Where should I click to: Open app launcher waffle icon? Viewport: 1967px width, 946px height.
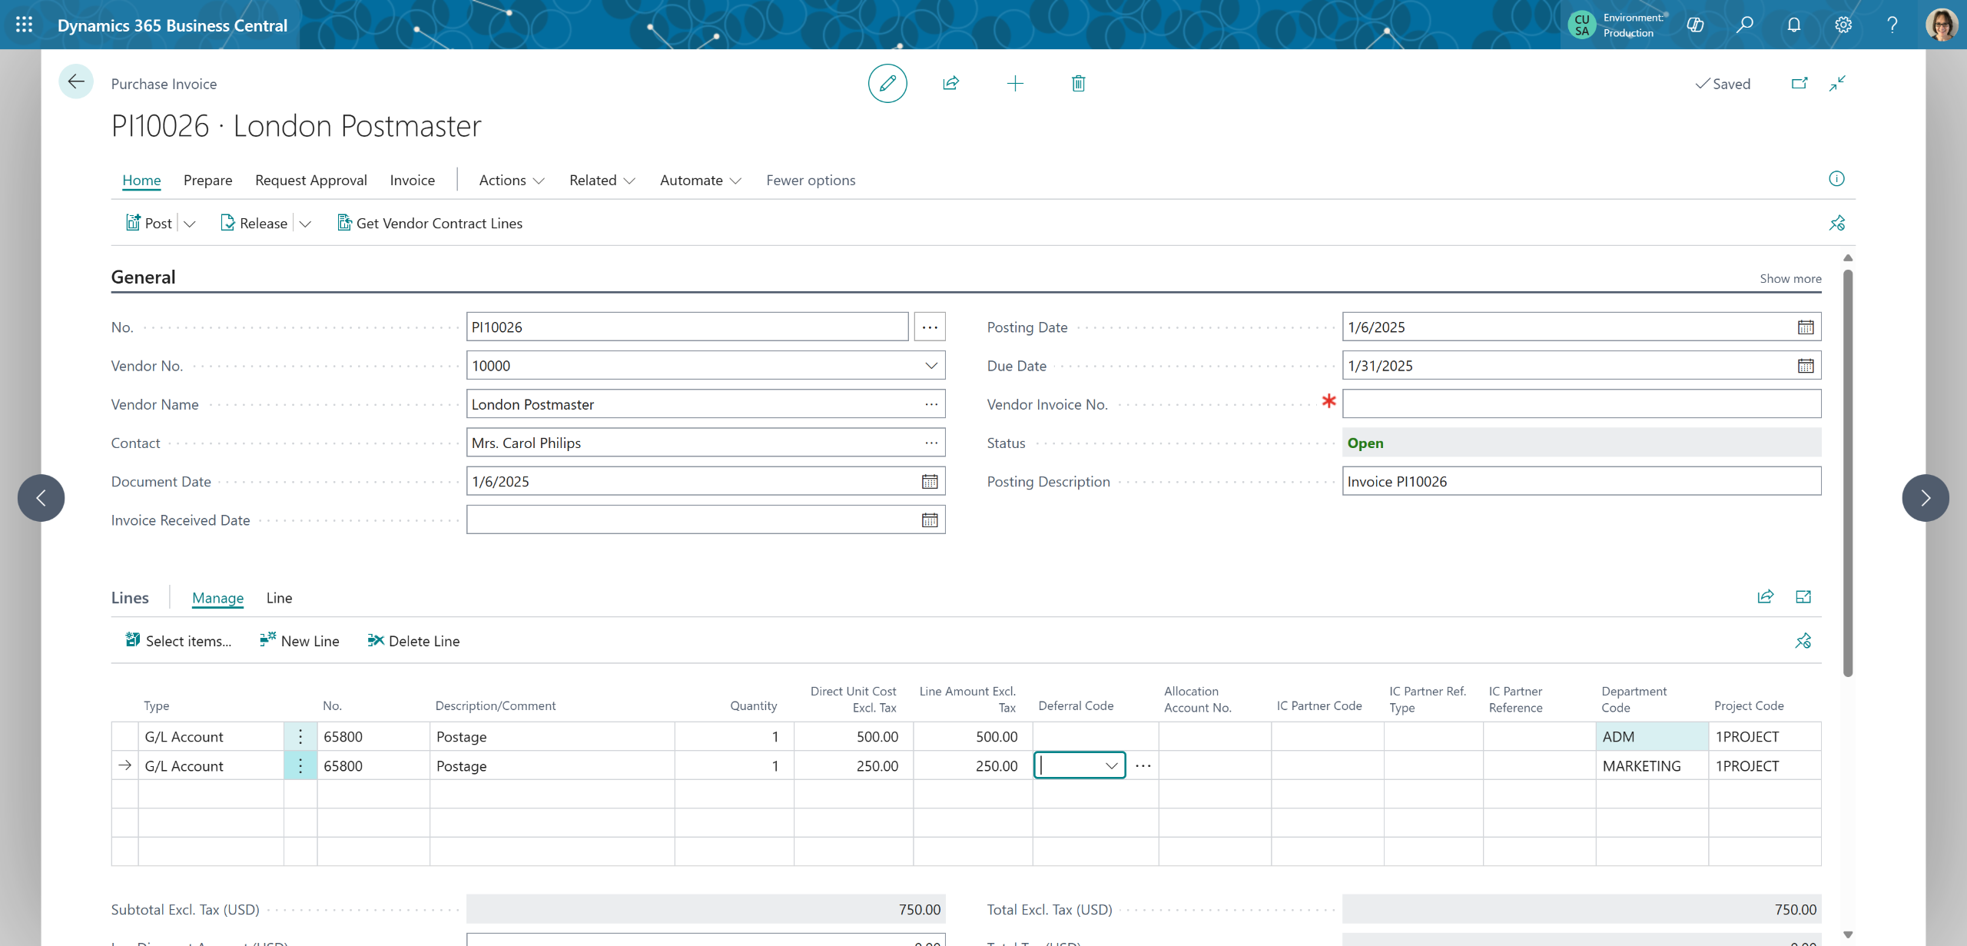pos(24,25)
